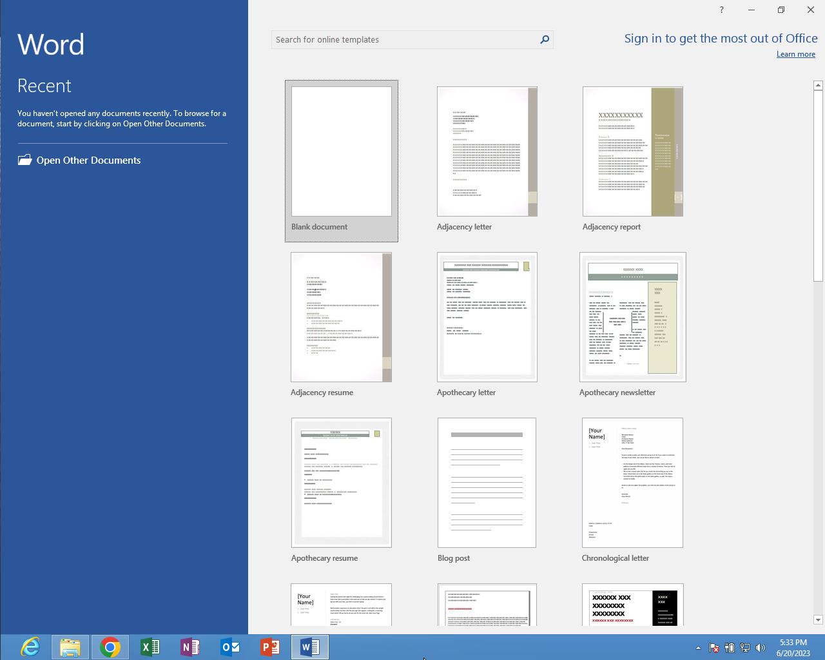Click the Learn more link

795,54
